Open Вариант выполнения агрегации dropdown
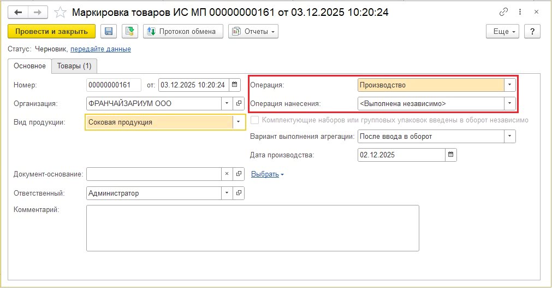 tap(509, 136)
